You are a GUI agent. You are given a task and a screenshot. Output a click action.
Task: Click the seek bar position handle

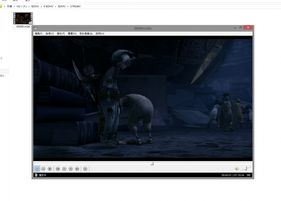tap(152, 164)
